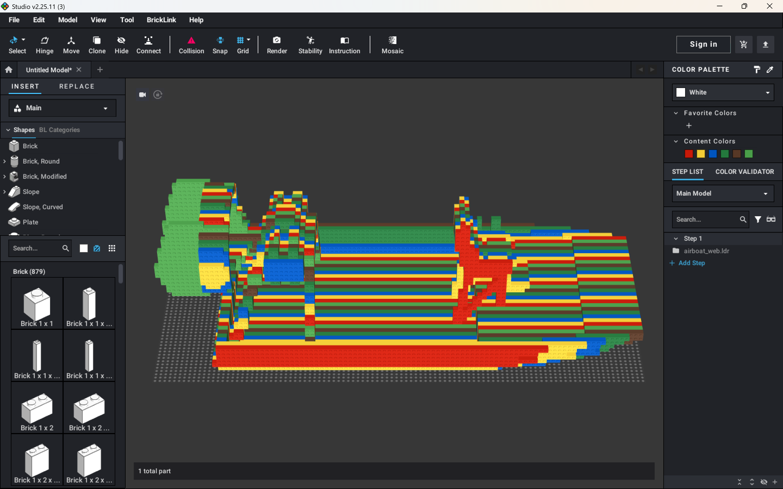Screen dimensions: 783x489
Task: Toggle Snap mode
Action: coord(220,45)
